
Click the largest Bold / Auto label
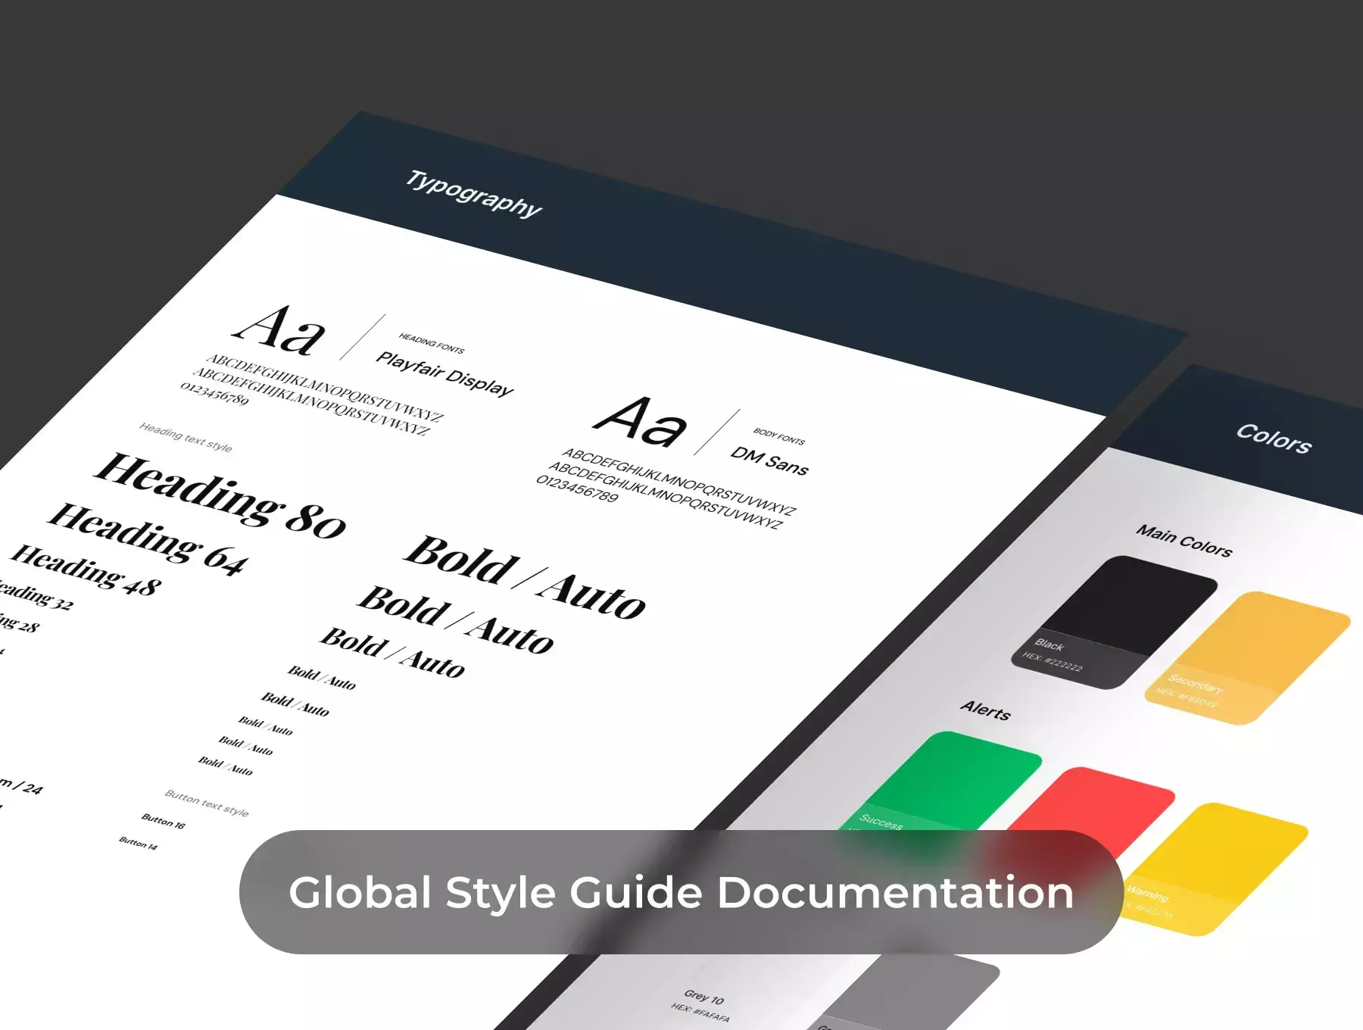point(525,577)
